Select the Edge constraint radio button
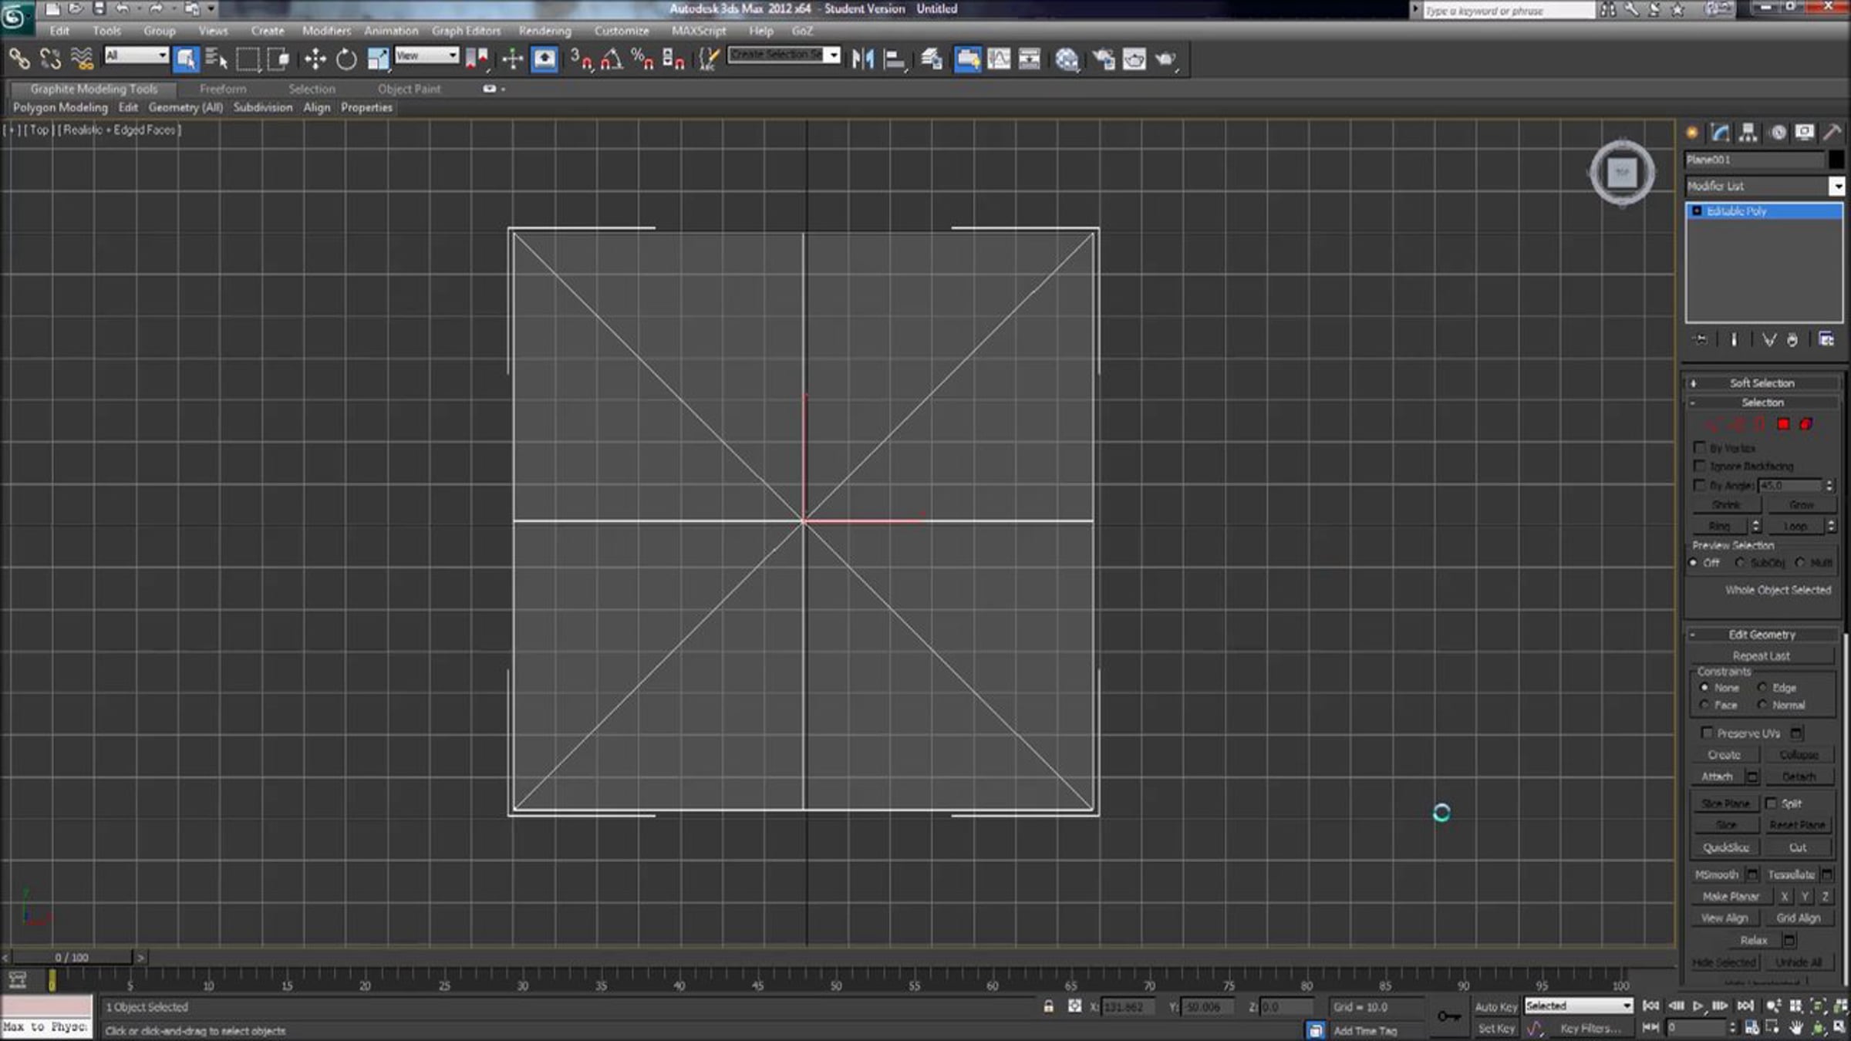Viewport: 1851px width, 1041px height. [1762, 687]
